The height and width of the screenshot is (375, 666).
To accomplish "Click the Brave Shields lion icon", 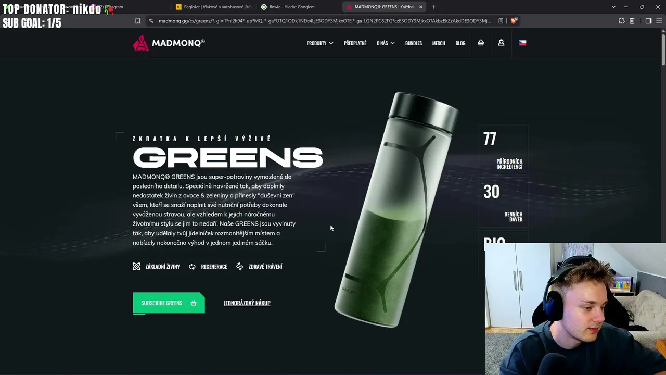I will pos(514,21).
